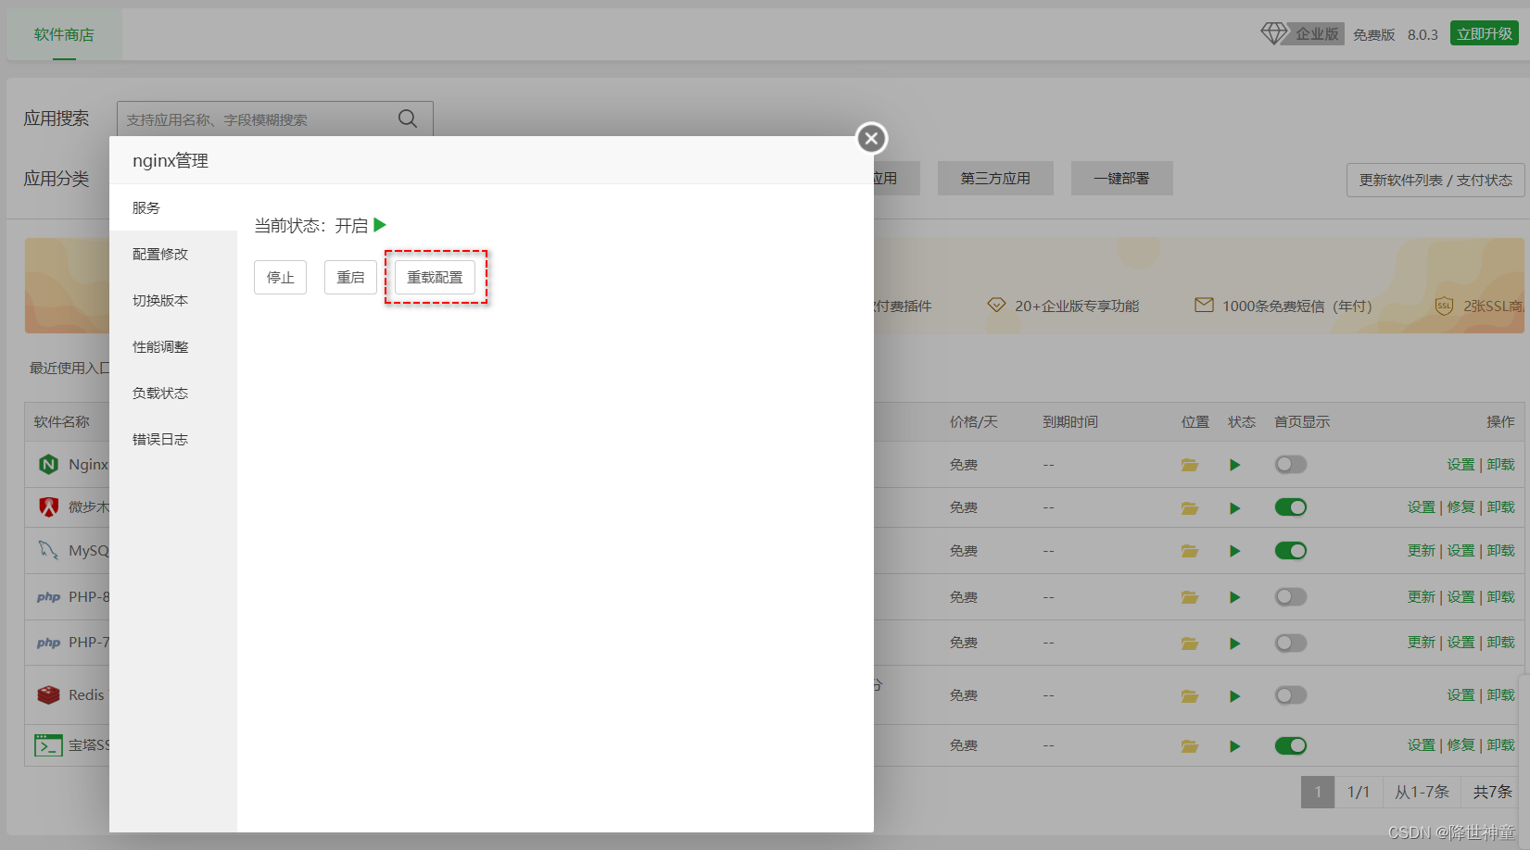Open the 错误日志 section
Viewport: 1530px width, 850px height.
click(x=173, y=439)
